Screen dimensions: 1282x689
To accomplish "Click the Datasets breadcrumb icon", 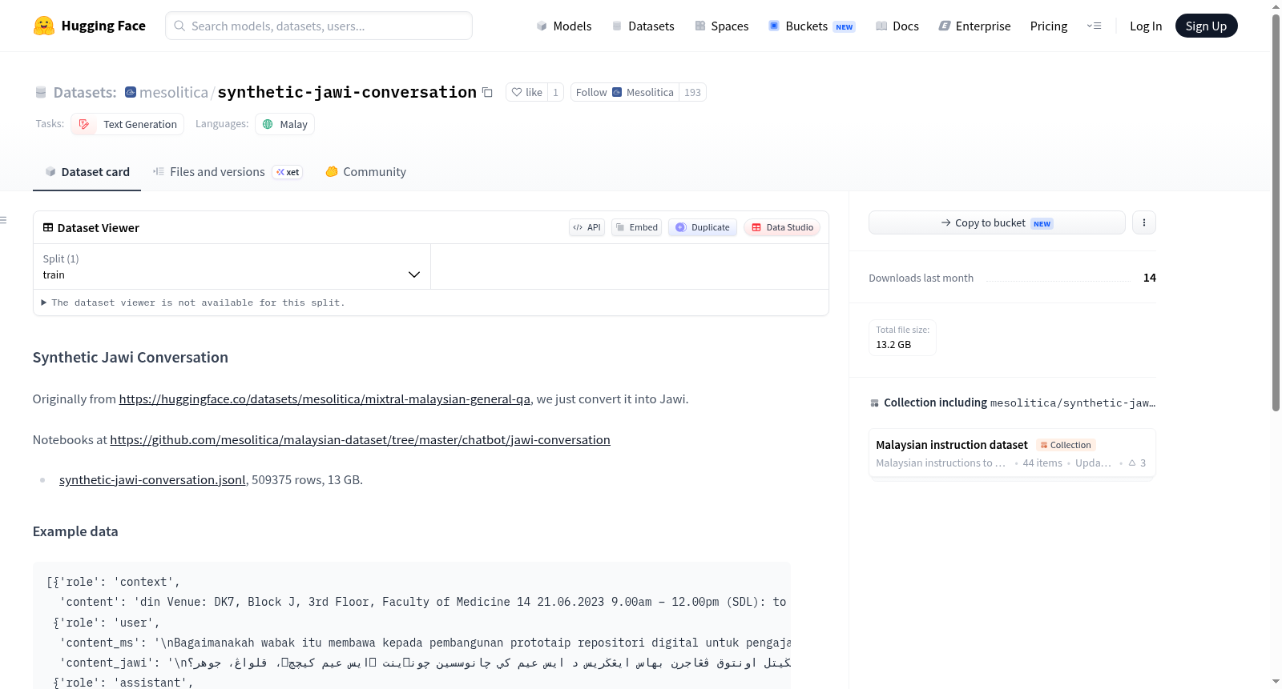I will tap(41, 92).
